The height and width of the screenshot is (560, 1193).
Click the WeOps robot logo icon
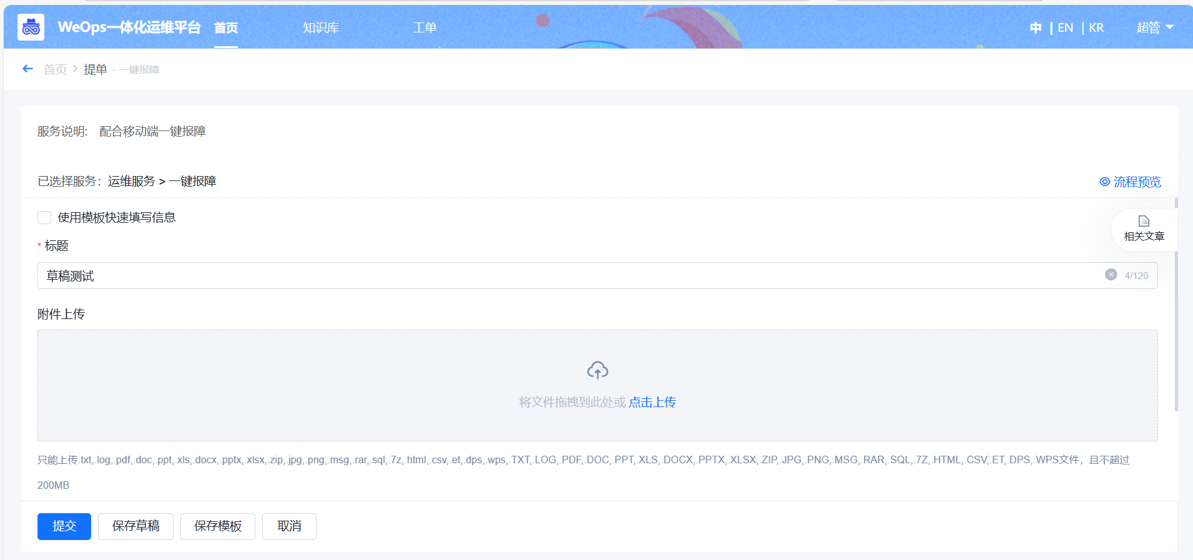point(31,27)
